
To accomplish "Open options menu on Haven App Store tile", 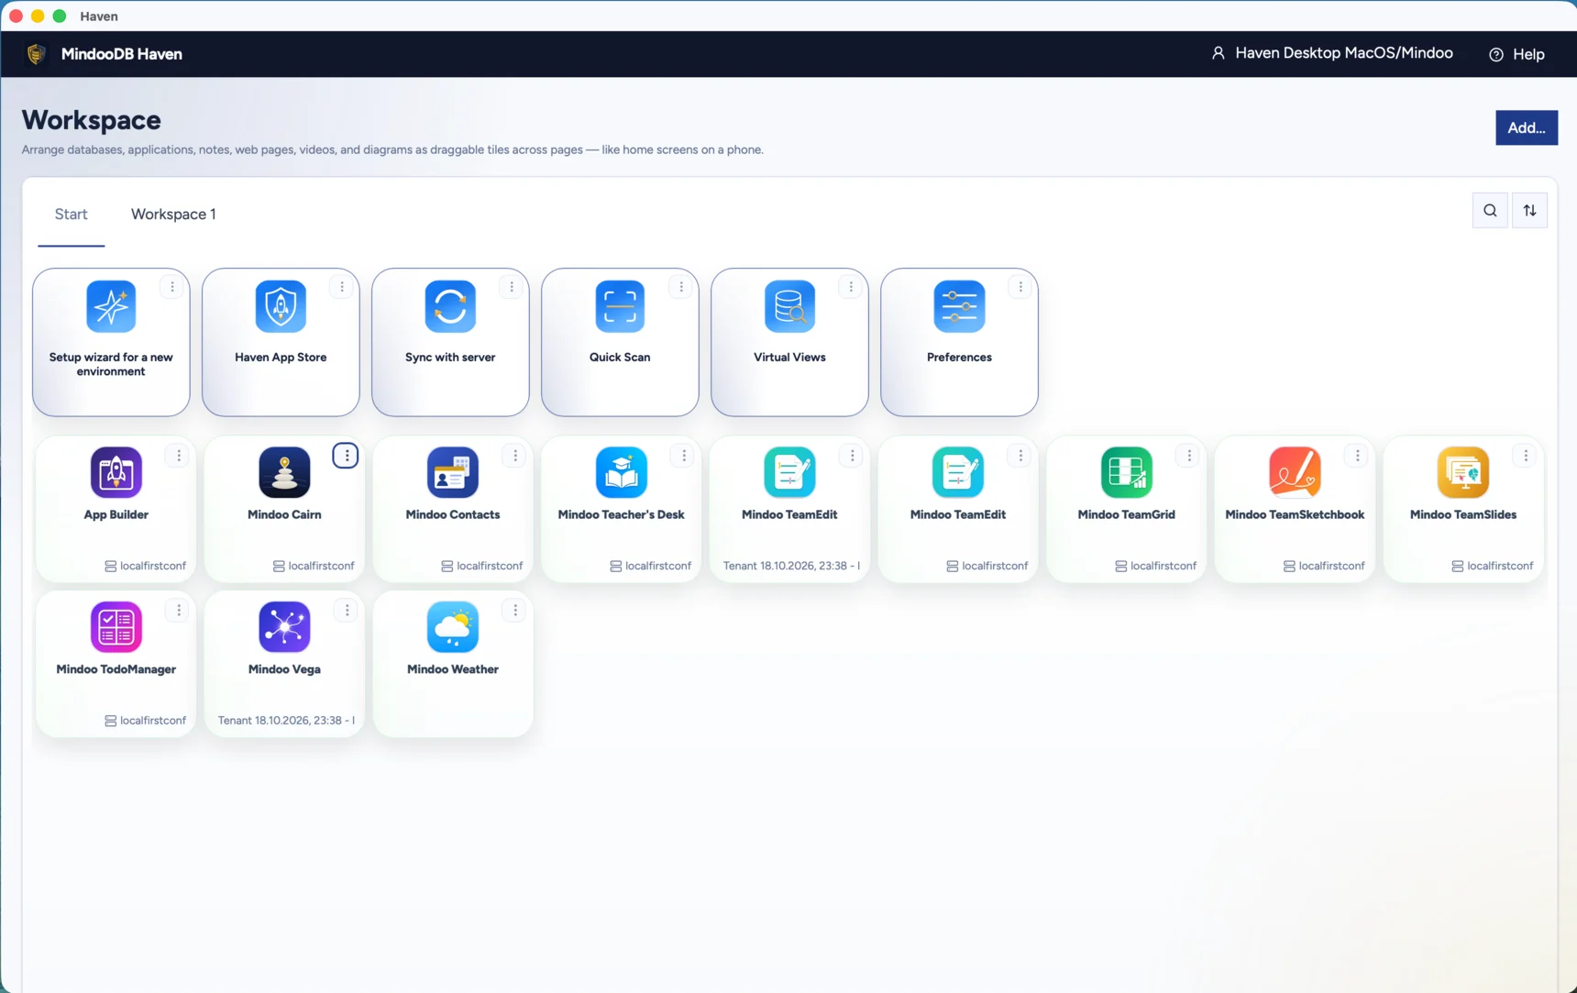I will coord(342,287).
